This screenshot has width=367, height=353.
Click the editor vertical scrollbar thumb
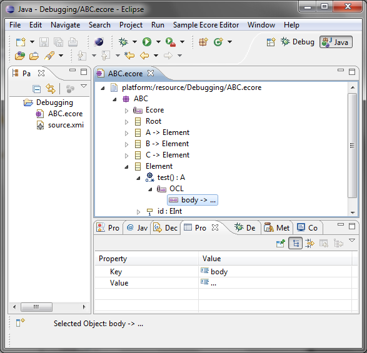click(352, 146)
